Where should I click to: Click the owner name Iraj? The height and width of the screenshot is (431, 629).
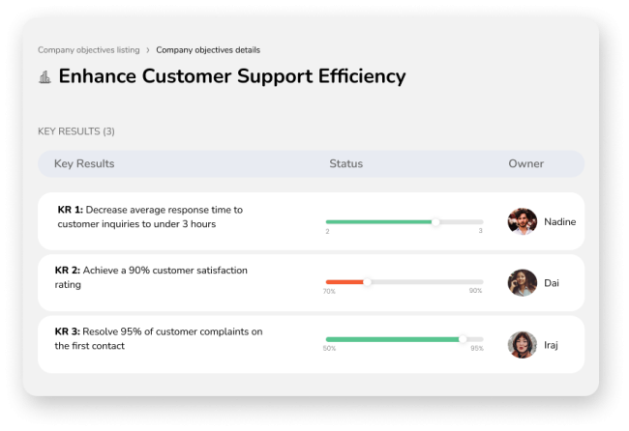(551, 345)
